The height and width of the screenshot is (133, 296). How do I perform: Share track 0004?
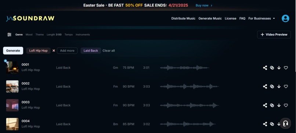coord(265,124)
